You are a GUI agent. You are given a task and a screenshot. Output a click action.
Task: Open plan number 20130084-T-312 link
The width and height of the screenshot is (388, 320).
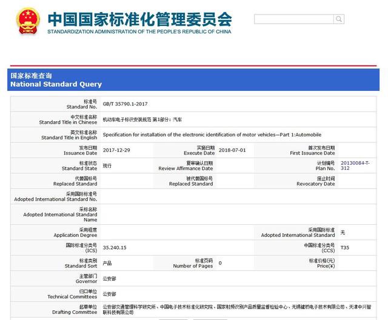coord(355,165)
